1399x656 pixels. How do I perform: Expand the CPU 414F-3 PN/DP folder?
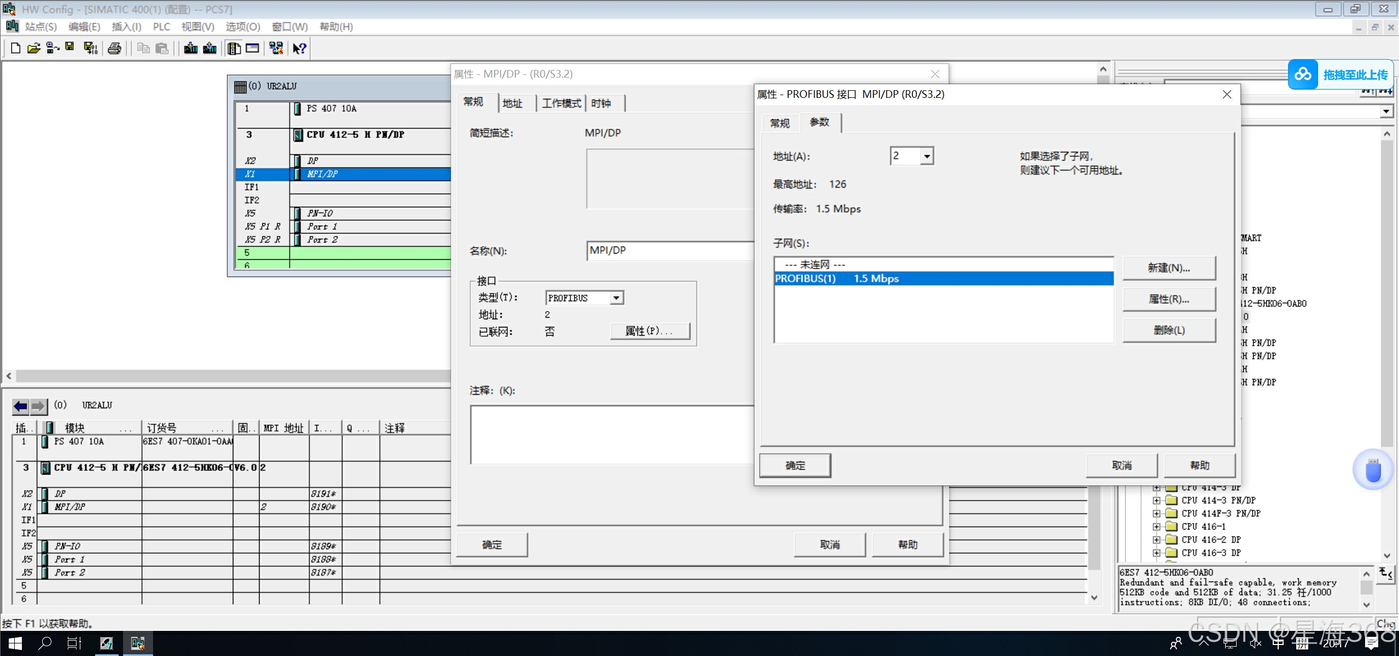[x=1156, y=513]
